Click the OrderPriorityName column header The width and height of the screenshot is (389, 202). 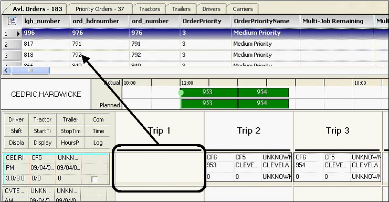[x=266, y=21]
